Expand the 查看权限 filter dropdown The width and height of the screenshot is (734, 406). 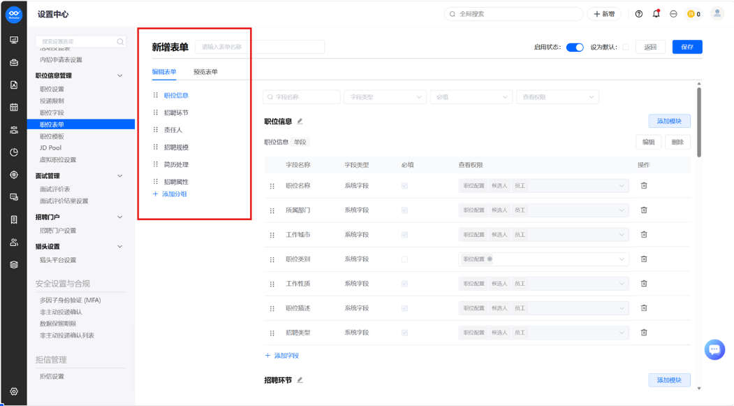(x=557, y=97)
